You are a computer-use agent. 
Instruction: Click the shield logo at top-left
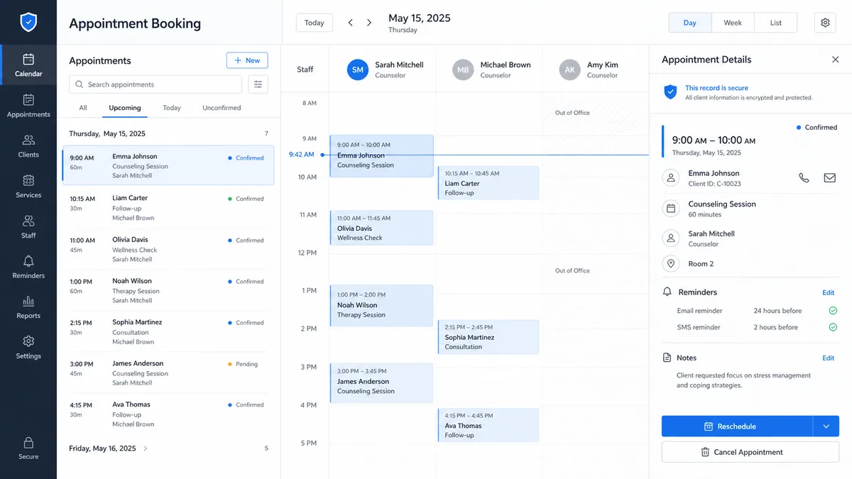[x=28, y=23]
